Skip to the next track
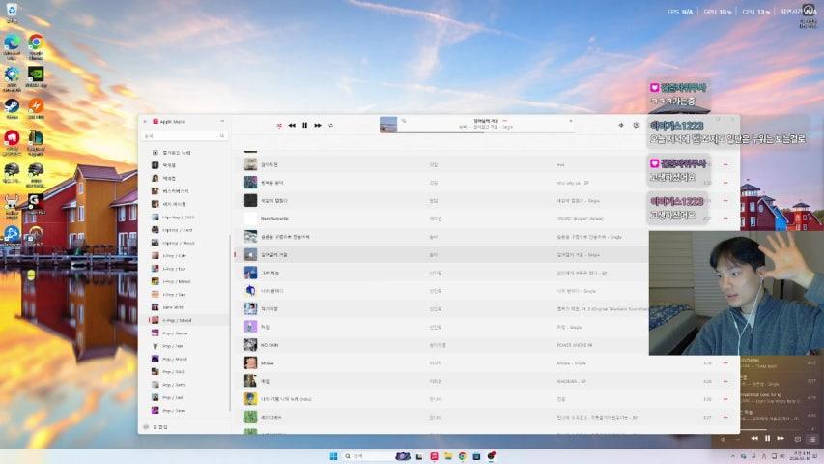Image resolution: width=824 pixels, height=464 pixels. pos(318,125)
